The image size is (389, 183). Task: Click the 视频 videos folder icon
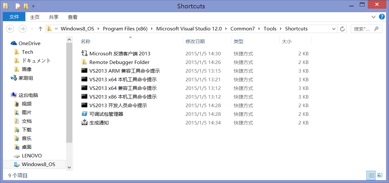(x=17, y=104)
